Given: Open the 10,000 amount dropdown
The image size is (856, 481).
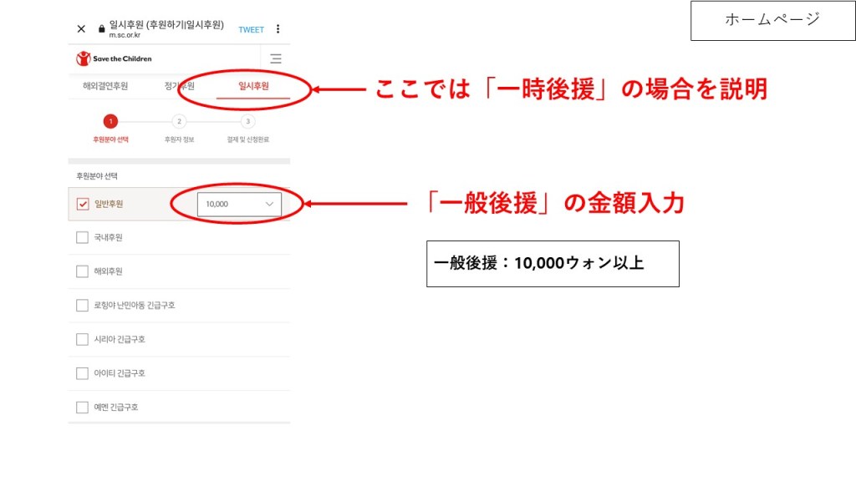Looking at the screenshot, I should point(239,204).
